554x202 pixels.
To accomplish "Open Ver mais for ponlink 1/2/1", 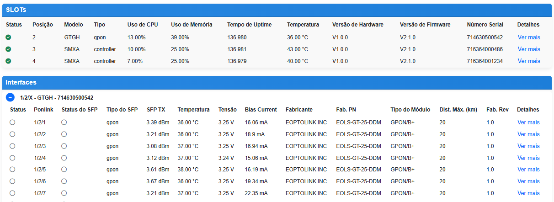I will point(528,122).
